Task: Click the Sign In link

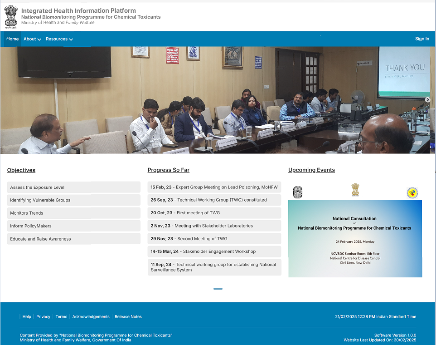Action: click(422, 39)
